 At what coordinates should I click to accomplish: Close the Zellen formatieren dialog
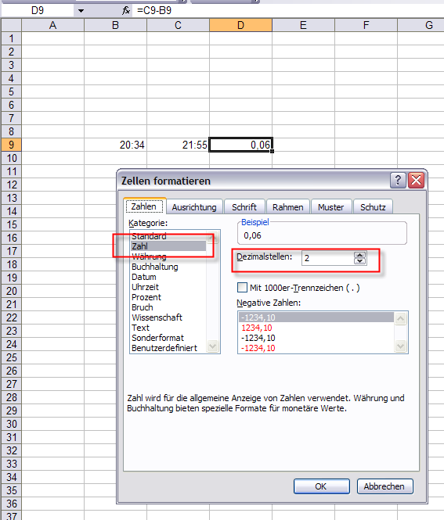tap(416, 181)
